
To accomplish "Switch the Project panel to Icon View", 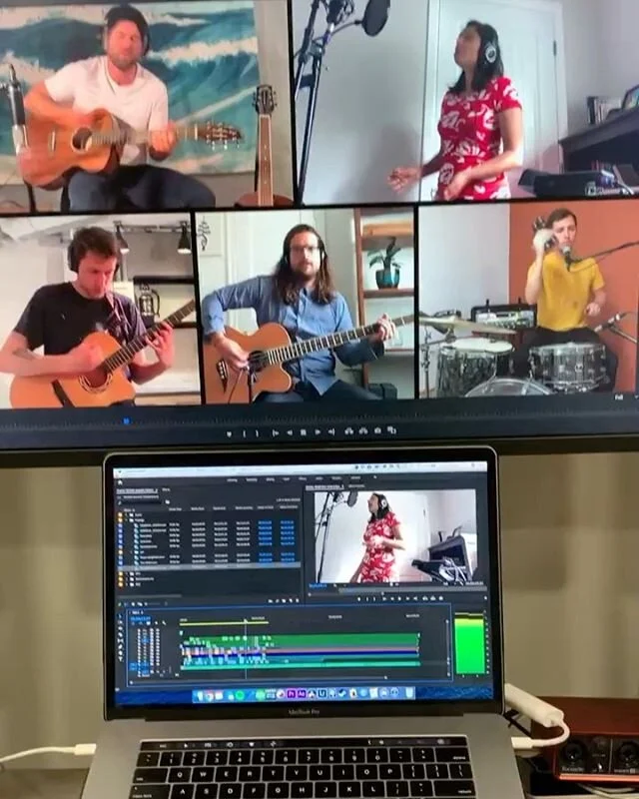I will point(133,604).
